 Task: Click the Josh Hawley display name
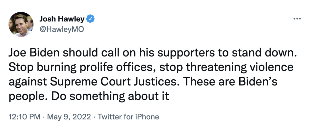tap(62, 19)
